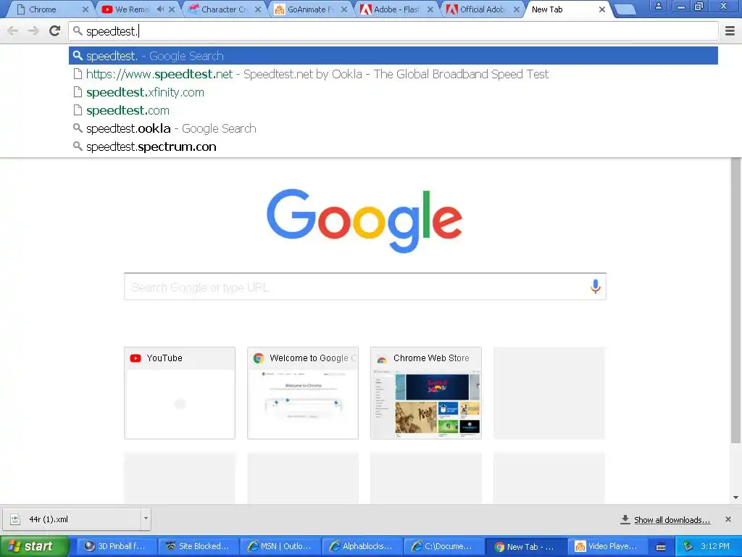The image size is (742, 557).
Task: Open the Chrome hamburger menu
Action: pyautogui.click(x=730, y=31)
